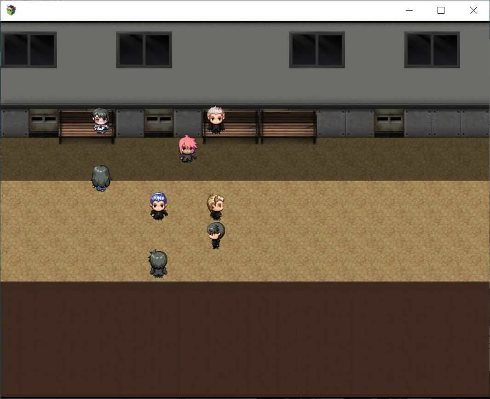Click the wall vent left of the first bench
This screenshot has height=399, width=490.
[44, 122]
